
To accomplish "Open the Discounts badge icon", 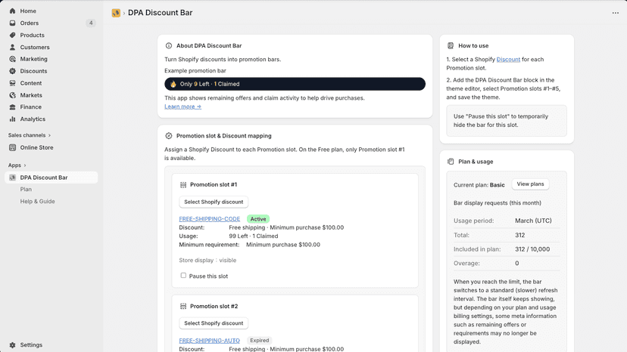I will (12, 71).
